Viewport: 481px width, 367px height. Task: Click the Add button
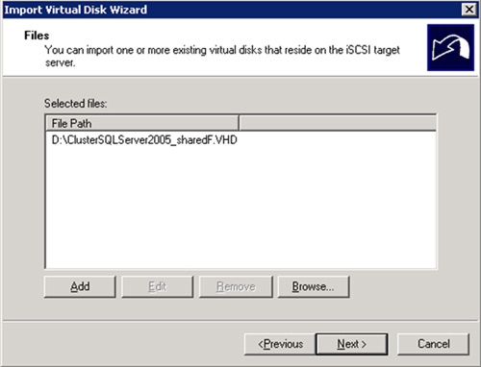coord(80,286)
